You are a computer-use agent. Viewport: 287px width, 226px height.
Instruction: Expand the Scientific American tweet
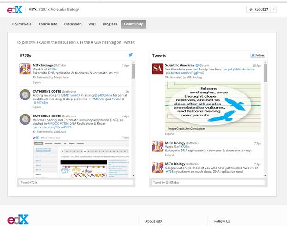click(x=170, y=134)
